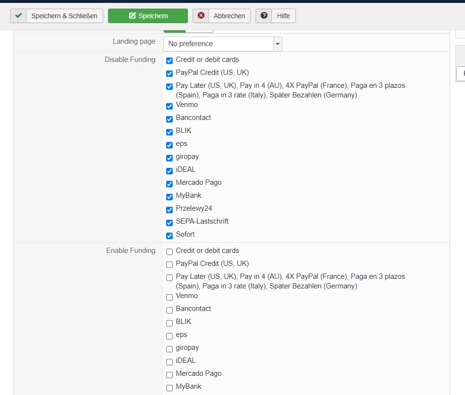465x395 pixels.
Task: Uncheck Credit or debit cards under Disable Funding
Action: click(170, 61)
